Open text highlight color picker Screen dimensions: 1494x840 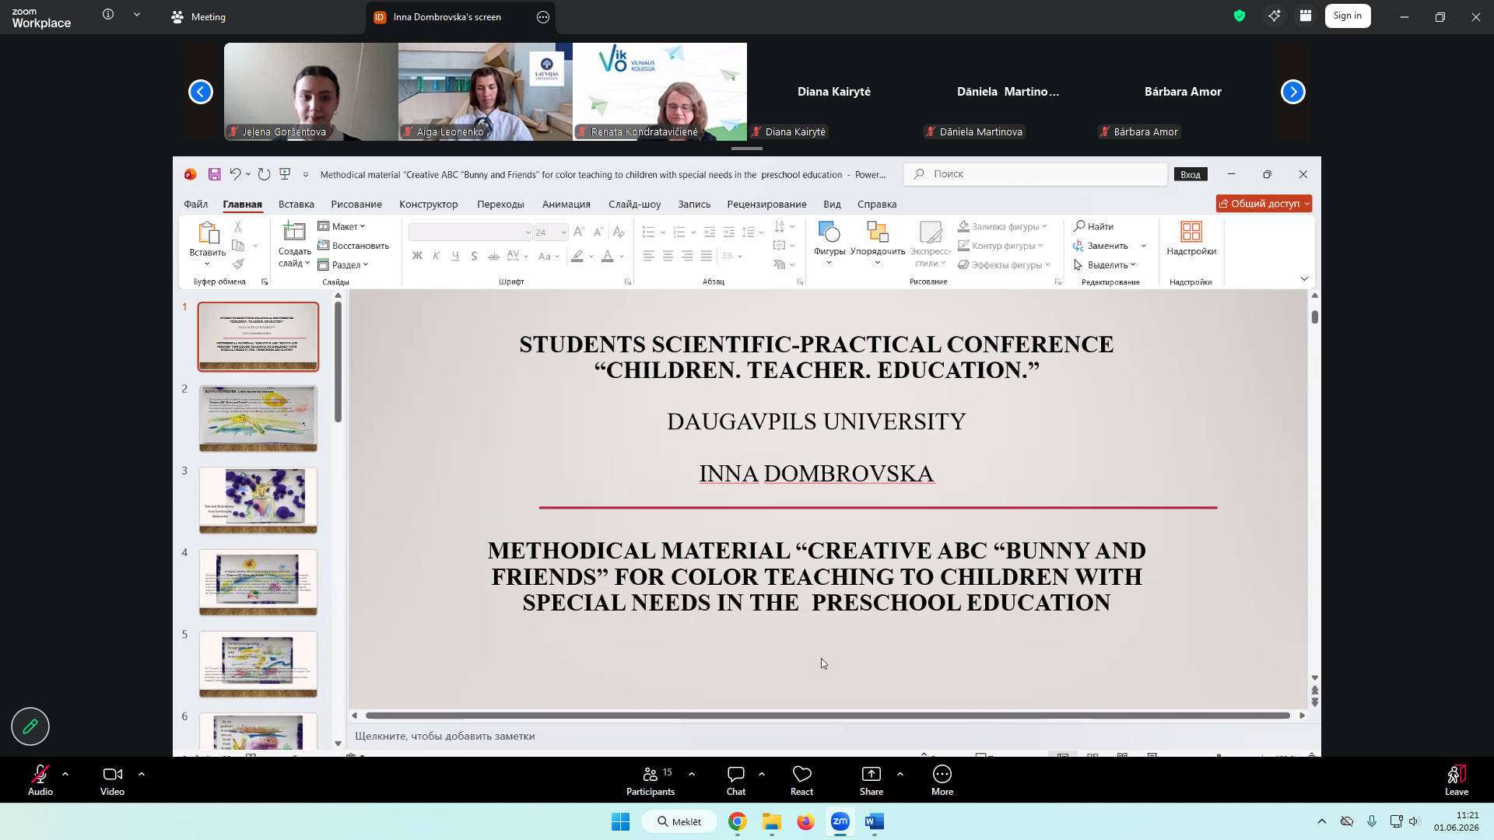click(577, 255)
